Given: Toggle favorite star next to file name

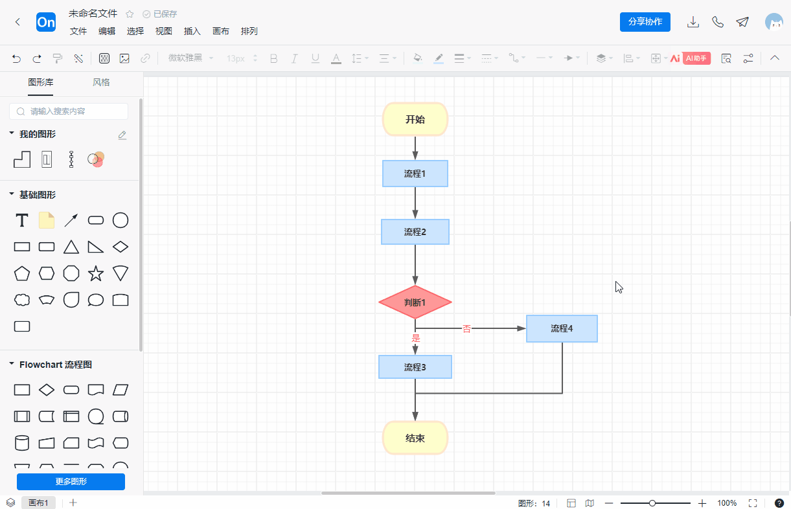Looking at the screenshot, I should point(130,14).
